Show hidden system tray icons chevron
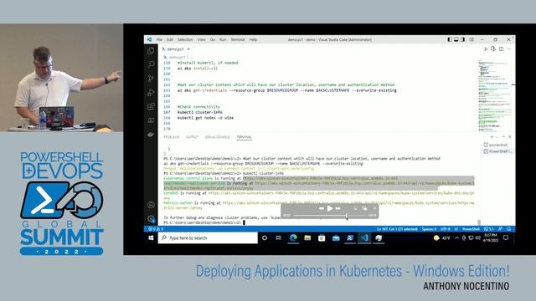536x301 pixels. pyautogui.click(x=457, y=237)
